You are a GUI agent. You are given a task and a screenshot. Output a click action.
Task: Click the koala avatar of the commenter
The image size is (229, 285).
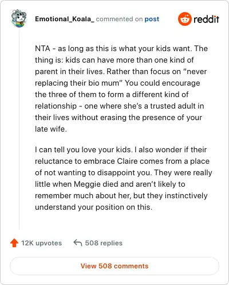(19, 18)
